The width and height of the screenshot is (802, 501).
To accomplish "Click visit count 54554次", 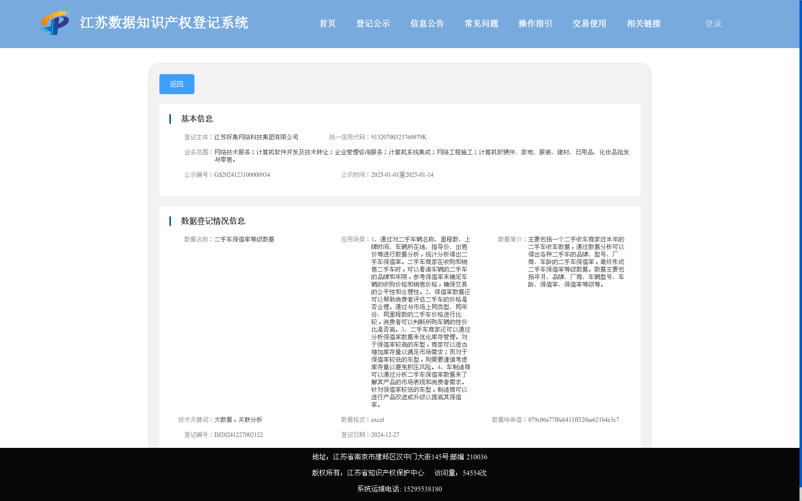I will click(x=475, y=473).
